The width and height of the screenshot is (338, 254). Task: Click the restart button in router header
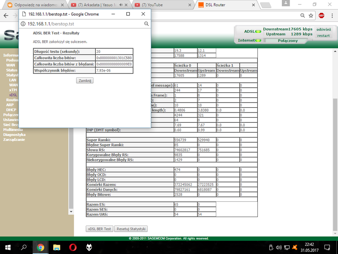tap(323, 36)
